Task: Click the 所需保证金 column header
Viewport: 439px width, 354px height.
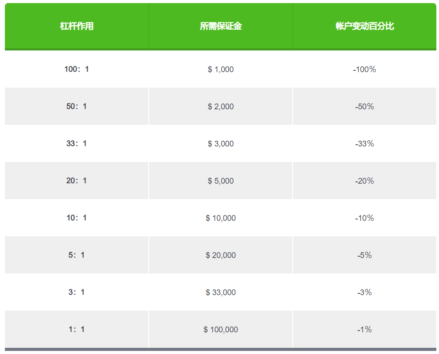Action: click(x=221, y=26)
